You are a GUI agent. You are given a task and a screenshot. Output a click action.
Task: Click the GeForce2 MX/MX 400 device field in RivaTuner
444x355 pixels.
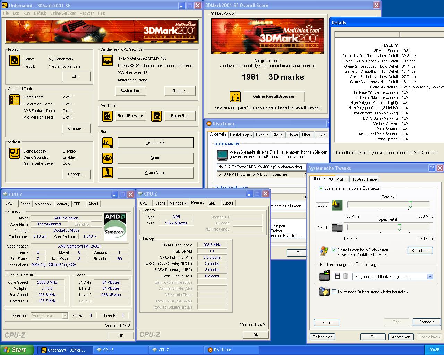[261, 167]
